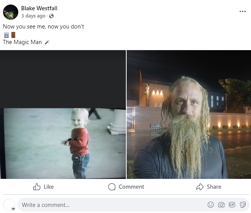Screen dimensions: 251x213
Task: Click the Share arrow icon
Action: [200, 187]
